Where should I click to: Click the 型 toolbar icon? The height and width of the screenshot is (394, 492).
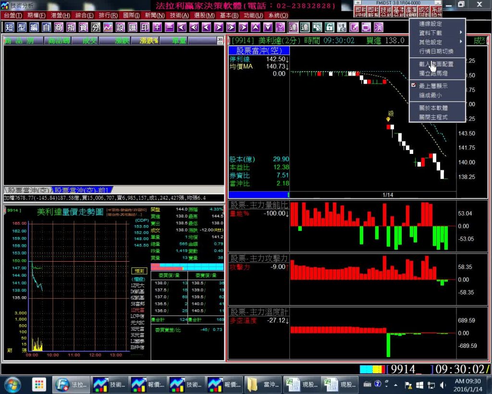pos(22,27)
